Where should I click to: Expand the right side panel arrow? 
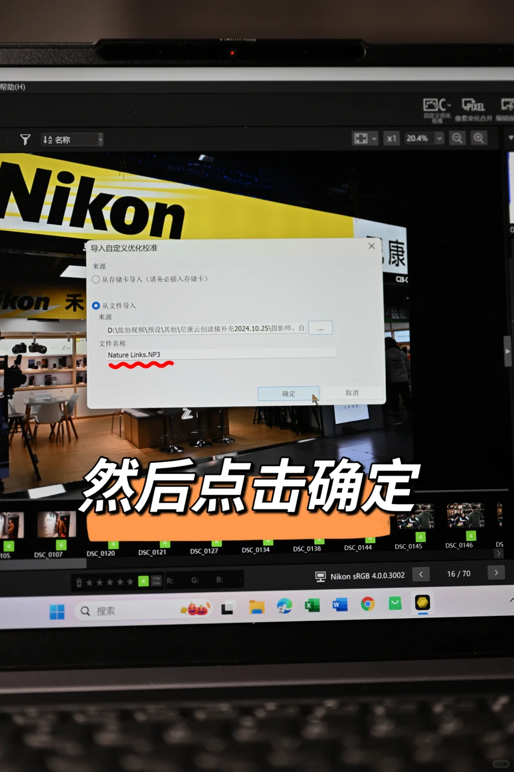tap(508, 351)
